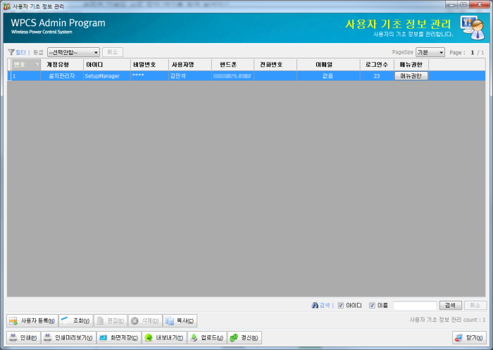The image size is (493, 350).
Task: Open the 등급 filter dropdown
Action: (73, 52)
